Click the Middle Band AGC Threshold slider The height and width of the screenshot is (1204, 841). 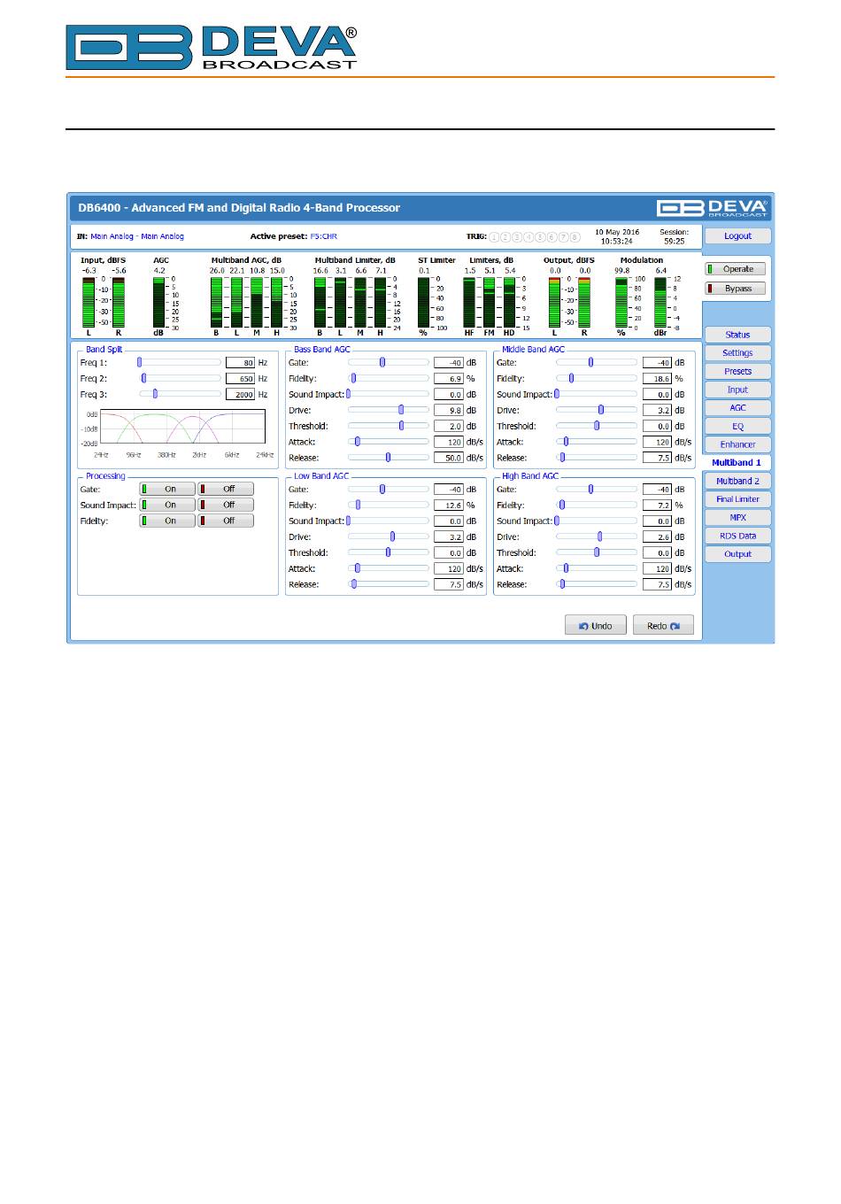pyautogui.click(x=596, y=426)
